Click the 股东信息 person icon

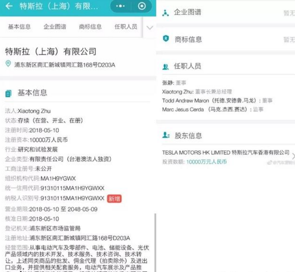pyautogui.click(x=166, y=135)
